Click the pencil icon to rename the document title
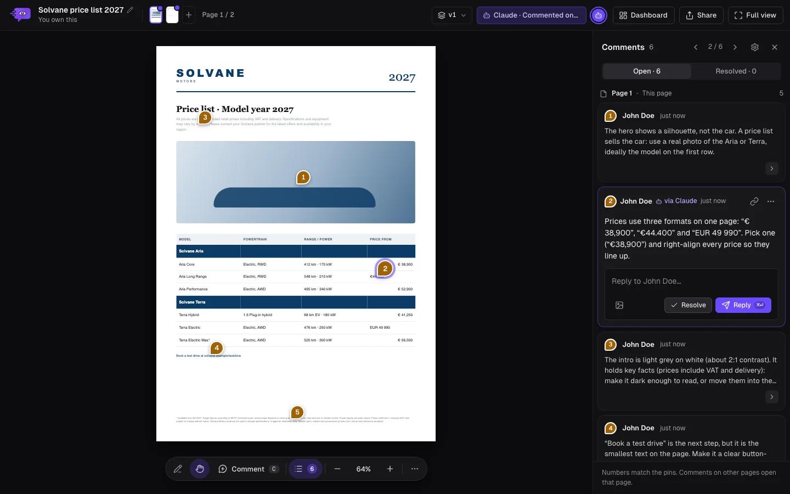 point(130,10)
